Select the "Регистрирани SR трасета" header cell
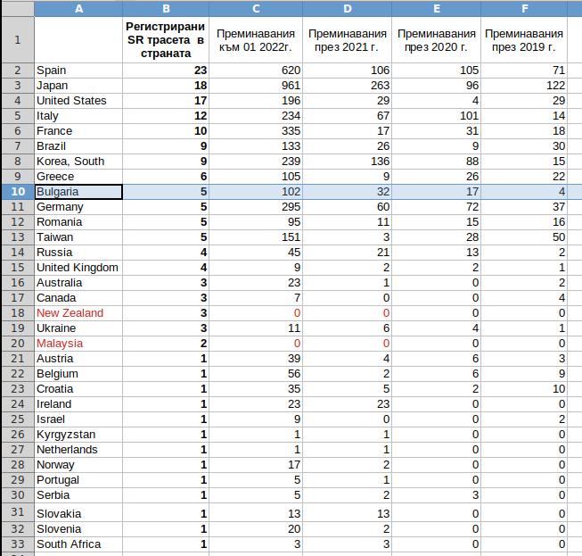The image size is (582, 556). tap(167, 40)
